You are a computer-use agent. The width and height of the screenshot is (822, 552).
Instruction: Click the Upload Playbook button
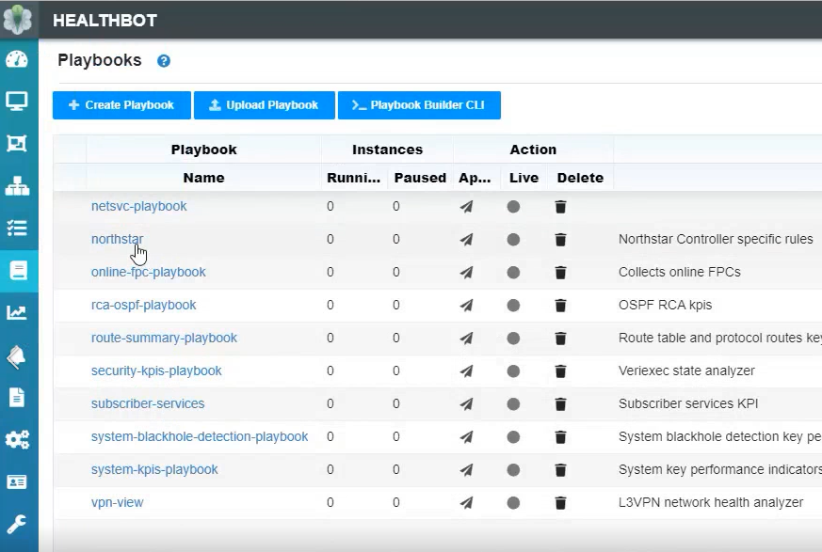click(264, 105)
